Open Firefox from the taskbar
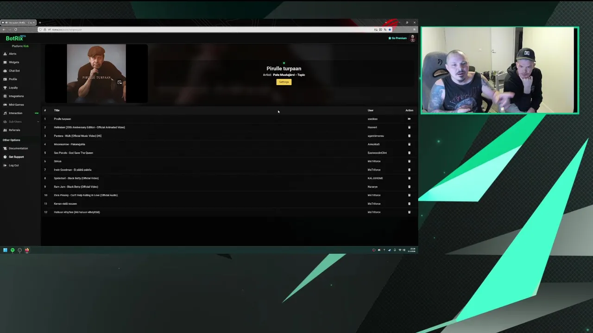This screenshot has width=593, height=333. (x=27, y=250)
